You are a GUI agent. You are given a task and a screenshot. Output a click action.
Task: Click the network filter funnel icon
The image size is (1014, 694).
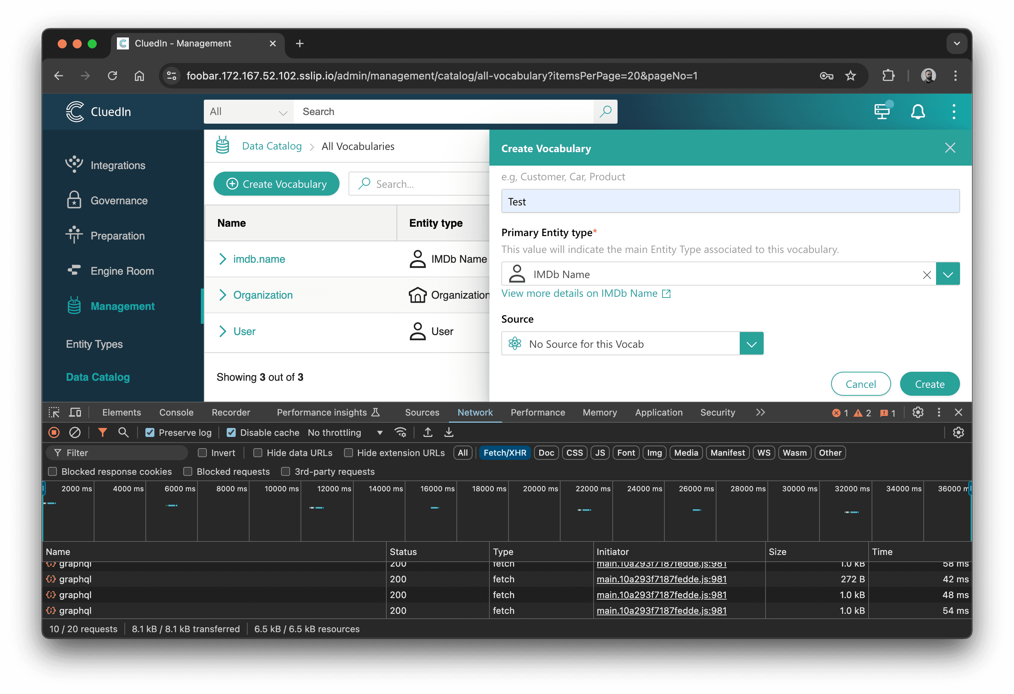click(103, 433)
